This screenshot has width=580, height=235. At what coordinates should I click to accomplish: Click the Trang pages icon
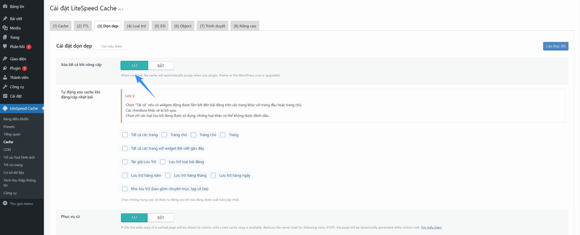5,37
